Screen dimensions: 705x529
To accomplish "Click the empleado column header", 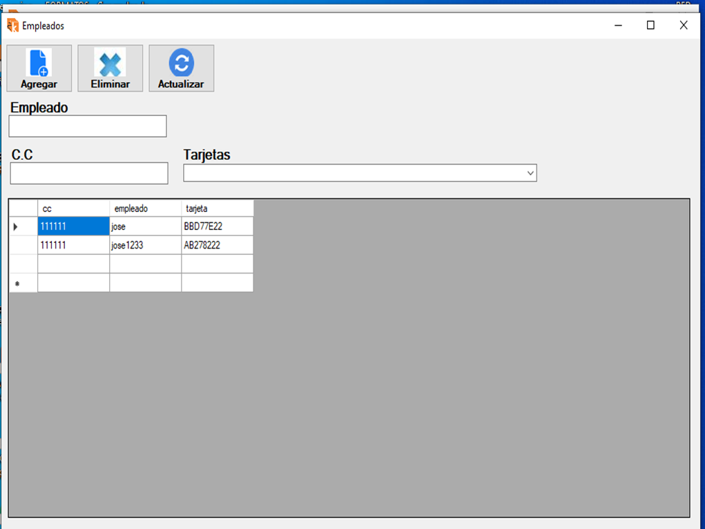I will 145,209.
